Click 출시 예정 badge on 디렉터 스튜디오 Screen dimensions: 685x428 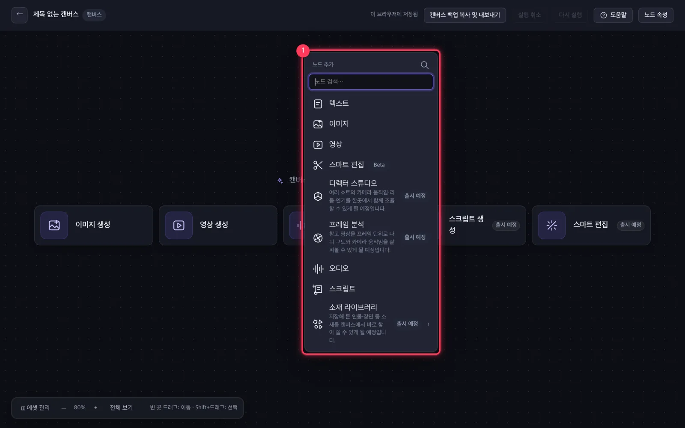pyautogui.click(x=415, y=196)
